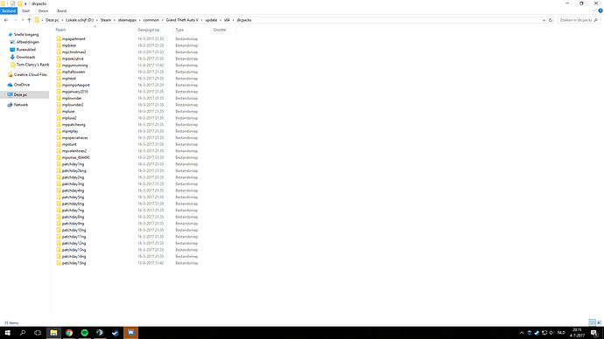Open recent locations dropdown arrow
Screen dimensions: 604x339
click(23, 20)
